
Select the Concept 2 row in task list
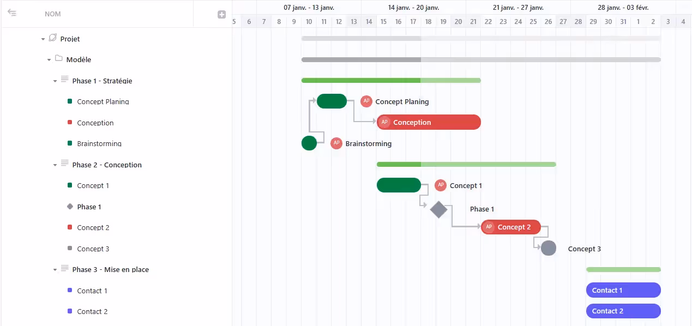[93, 228]
